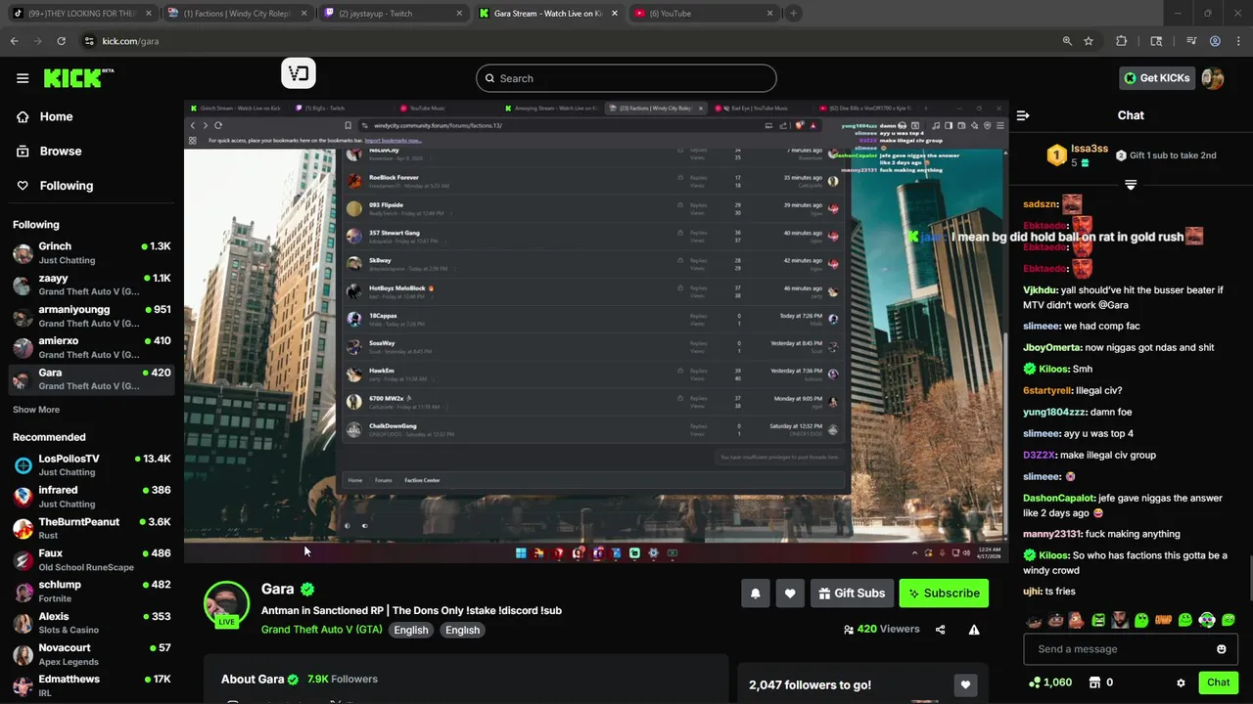
Task: Open infrared's recommended channel
Action: point(91,497)
